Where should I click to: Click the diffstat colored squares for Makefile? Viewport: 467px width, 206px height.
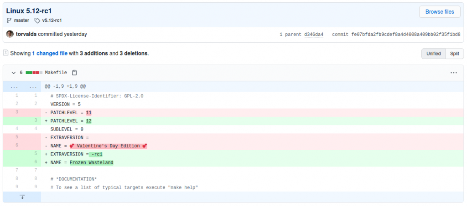(34, 73)
